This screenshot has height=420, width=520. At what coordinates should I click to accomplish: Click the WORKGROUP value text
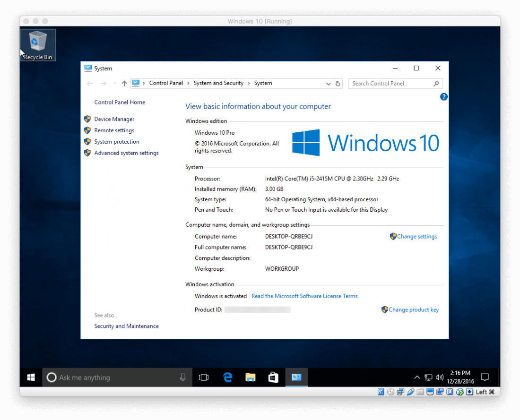282,268
